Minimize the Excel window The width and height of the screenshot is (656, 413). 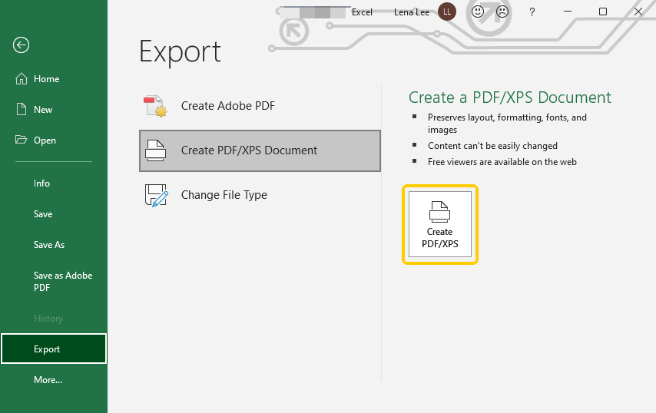point(568,12)
